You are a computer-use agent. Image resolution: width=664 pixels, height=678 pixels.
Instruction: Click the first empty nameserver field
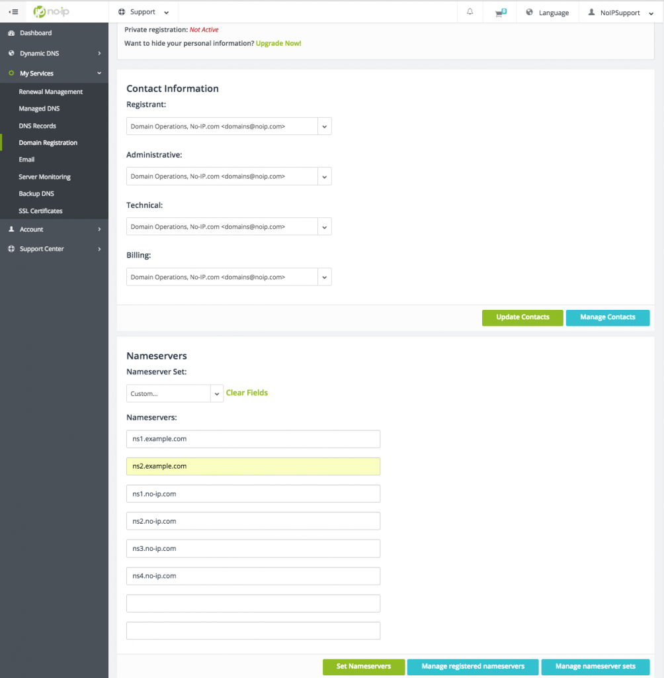(x=253, y=604)
